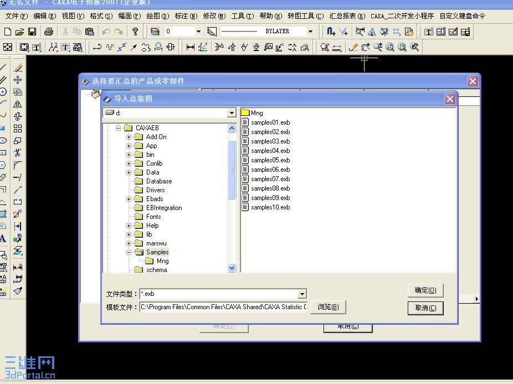Select the Trim scissors tool in the left palette
Viewport: 513px width, 384px height.
(x=18, y=153)
